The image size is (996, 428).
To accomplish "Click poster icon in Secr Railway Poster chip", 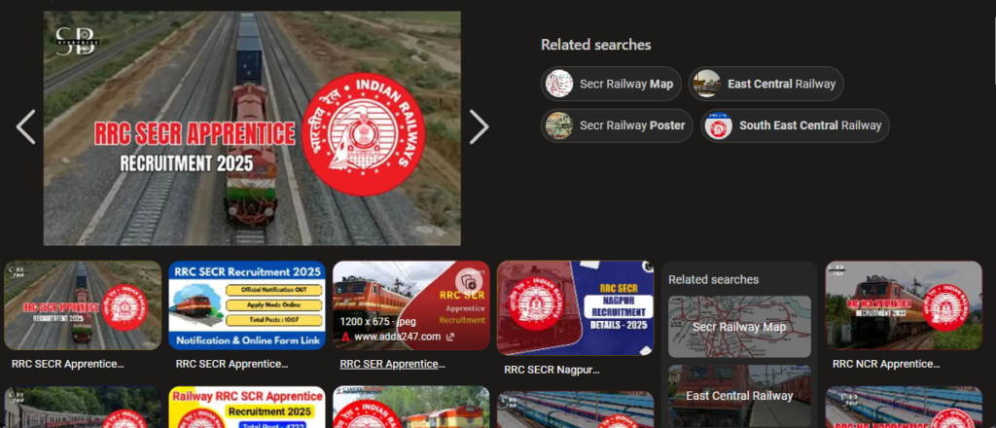I will click(559, 125).
